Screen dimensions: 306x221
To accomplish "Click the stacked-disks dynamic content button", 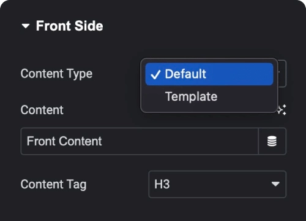I will tap(272, 141).
